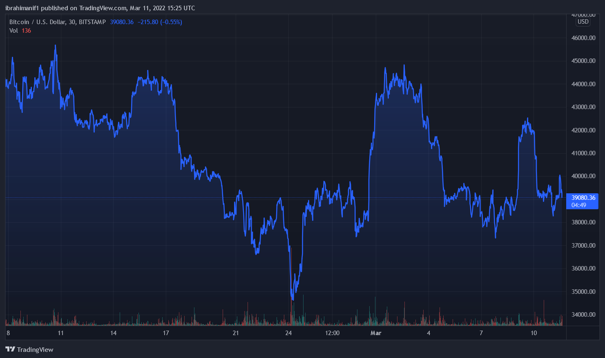Click the 04:49 bar countdown timer
This screenshot has width=605, height=358.
(x=579, y=205)
